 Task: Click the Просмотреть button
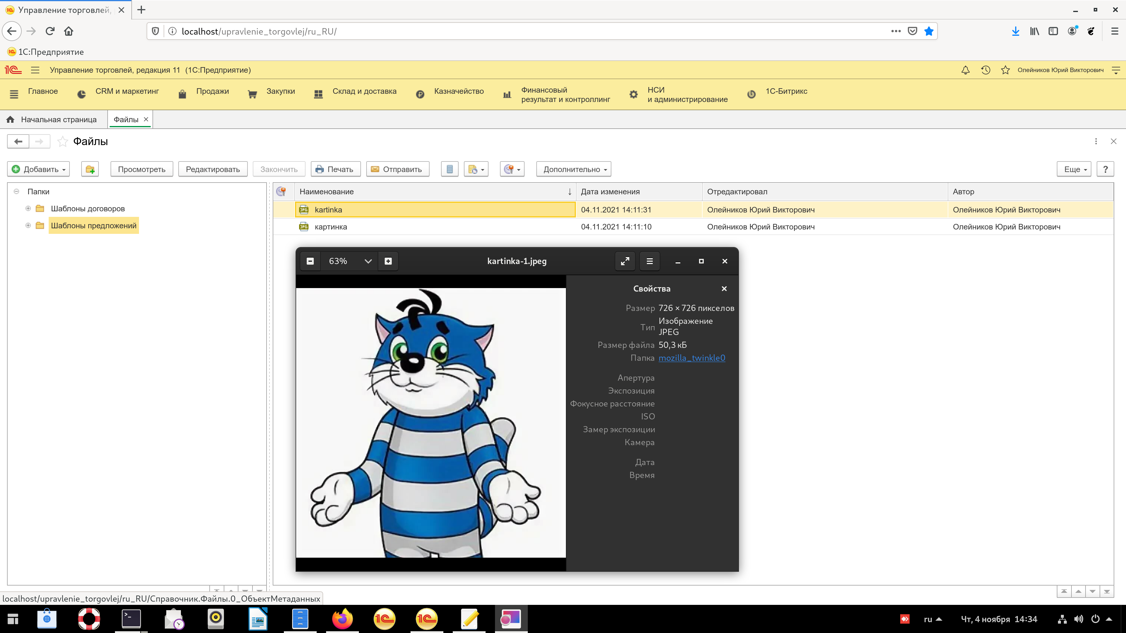click(x=142, y=169)
